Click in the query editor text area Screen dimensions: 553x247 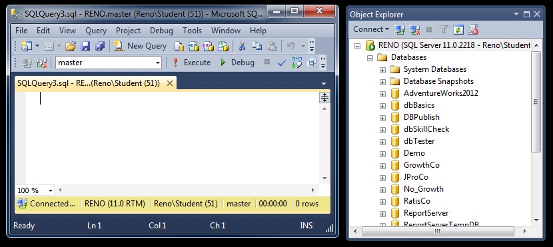tap(173, 137)
